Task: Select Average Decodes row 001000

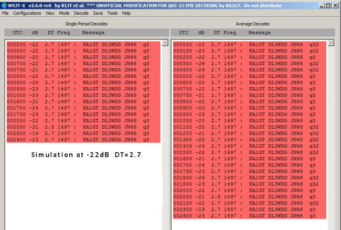Action: pos(250,121)
